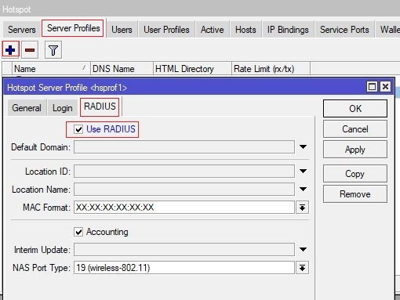This screenshot has height=300, width=400.
Task: Click the Location ID input field
Action: (x=184, y=172)
